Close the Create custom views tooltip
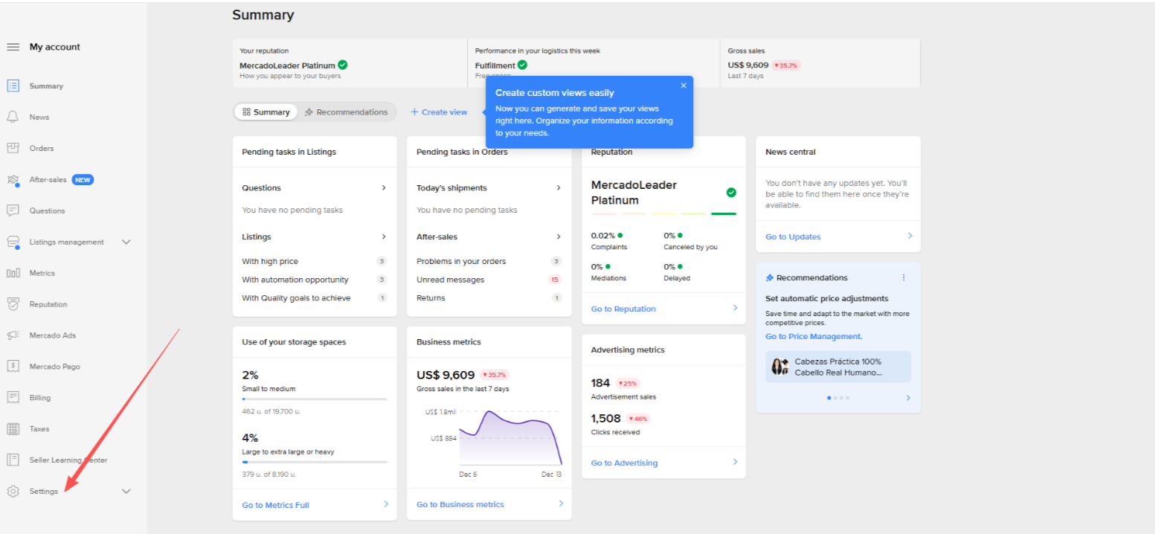Viewport: 1155px width, 534px height. coord(683,86)
